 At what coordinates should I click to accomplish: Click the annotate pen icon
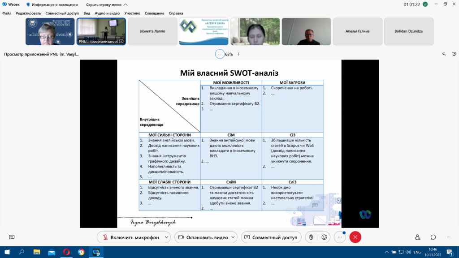click(444, 54)
